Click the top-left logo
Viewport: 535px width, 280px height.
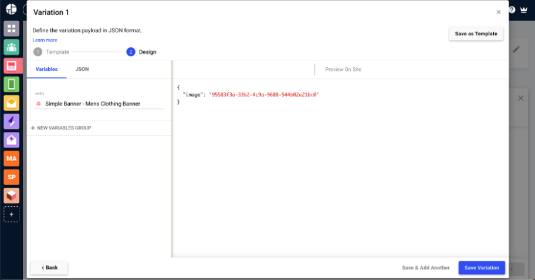pos(11,9)
